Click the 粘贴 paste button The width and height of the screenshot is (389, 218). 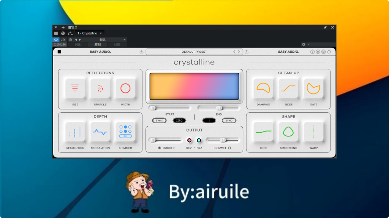click(117, 45)
